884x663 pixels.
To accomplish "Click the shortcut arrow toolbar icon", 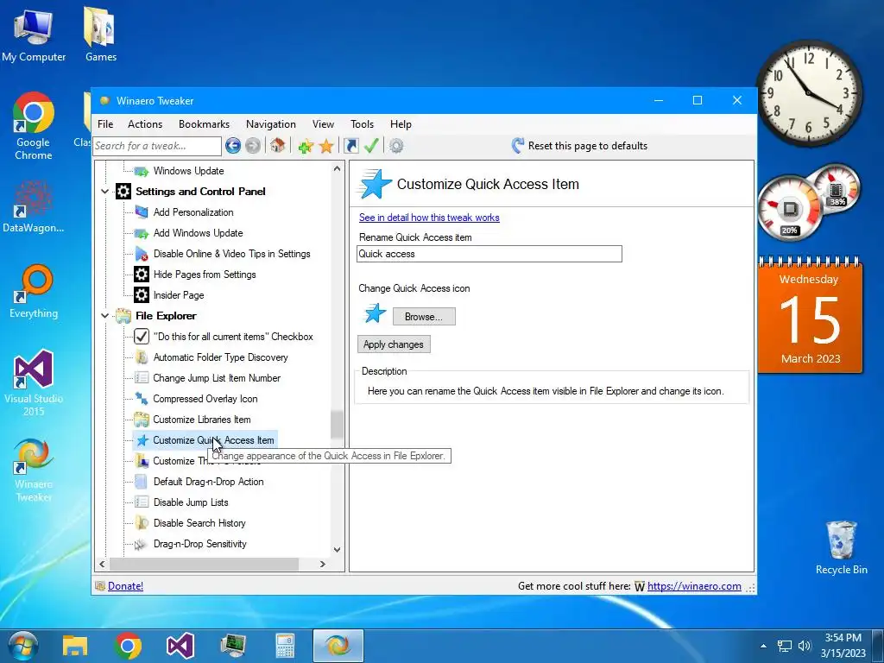I will click(351, 146).
